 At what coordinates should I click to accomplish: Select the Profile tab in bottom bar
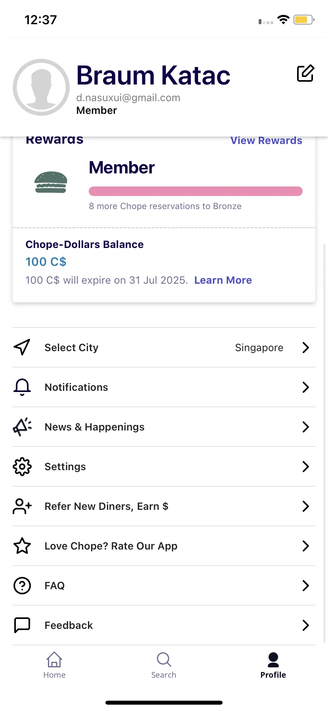273,665
